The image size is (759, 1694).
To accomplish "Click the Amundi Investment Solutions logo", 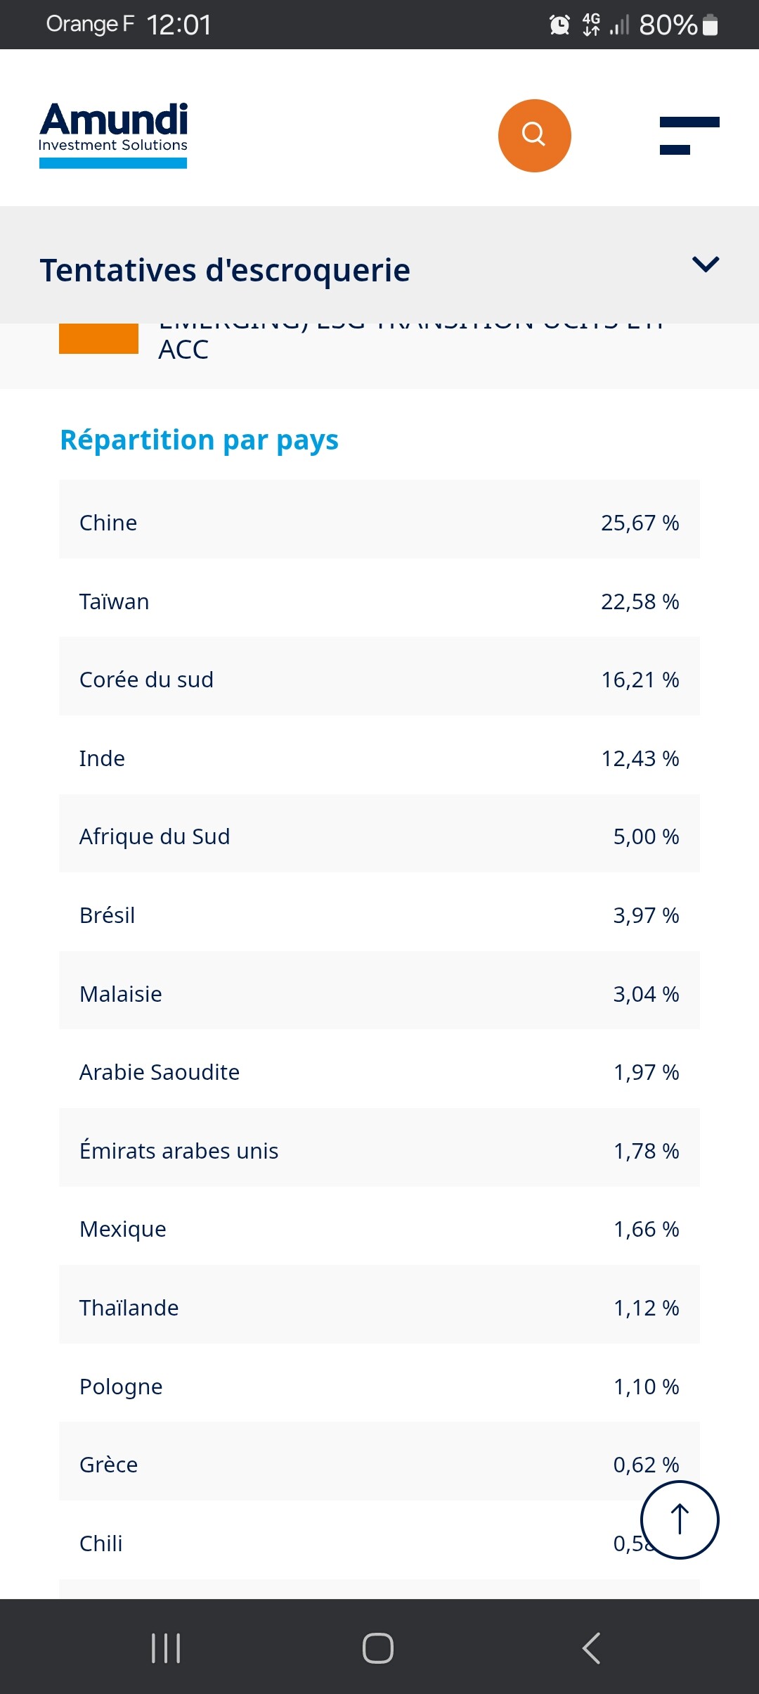I will click(113, 135).
